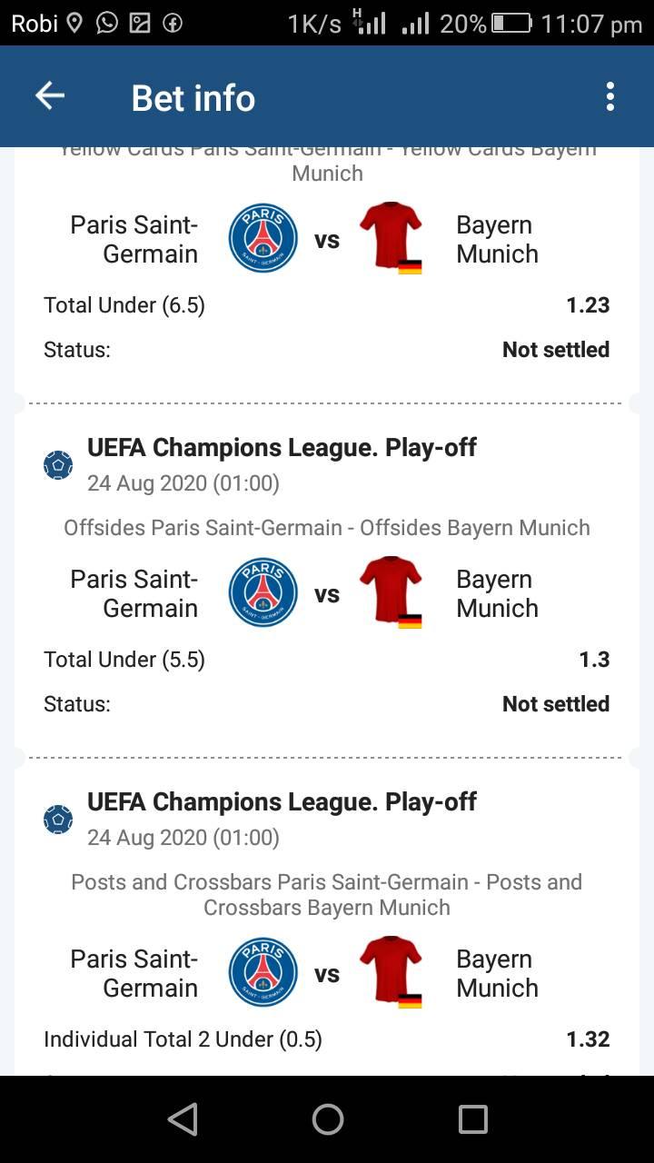Tap PSG logo in Offsides bet
This screenshot has height=1163, width=654.
click(263, 592)
